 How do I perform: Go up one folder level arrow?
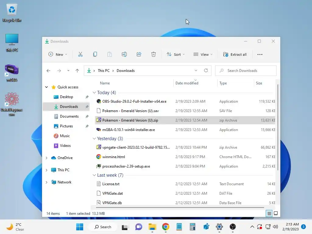click(77, 71)
